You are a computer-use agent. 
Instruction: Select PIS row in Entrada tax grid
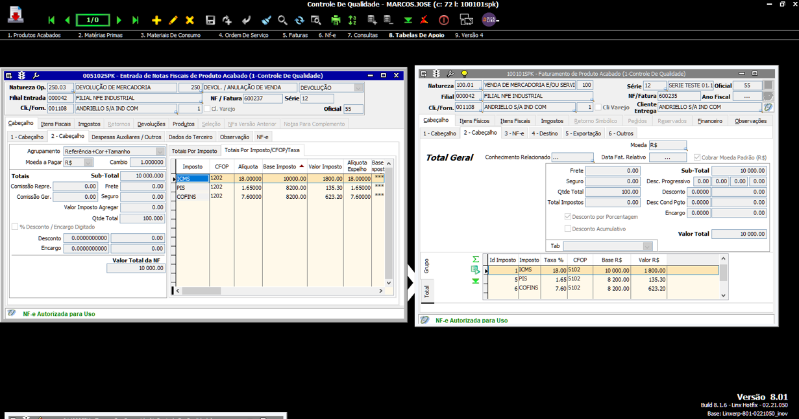(x=280, y=187)
